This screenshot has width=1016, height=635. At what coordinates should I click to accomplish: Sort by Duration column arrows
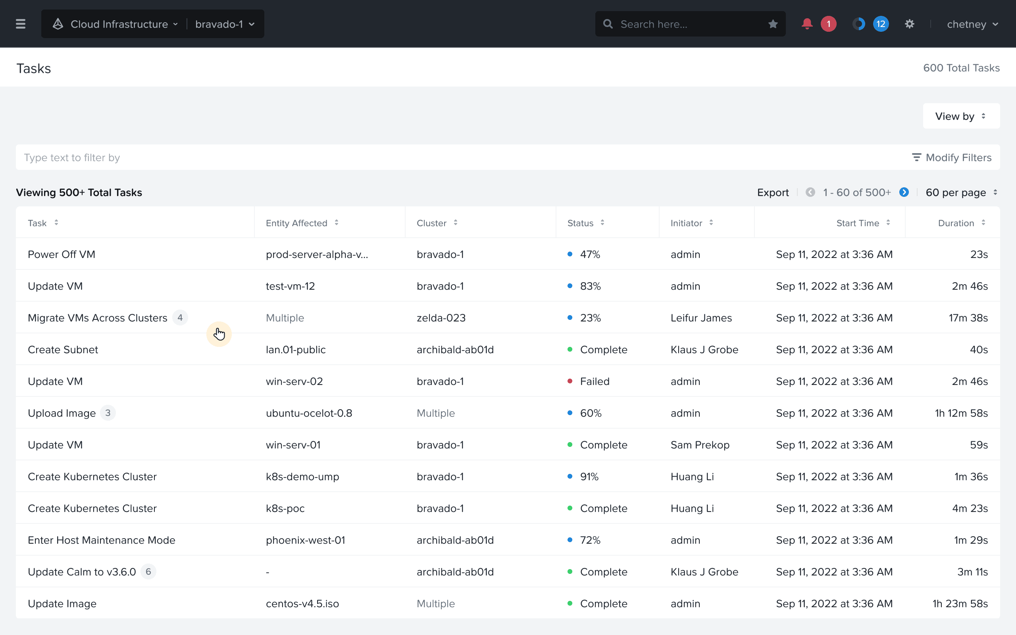(x=983, y=223)
